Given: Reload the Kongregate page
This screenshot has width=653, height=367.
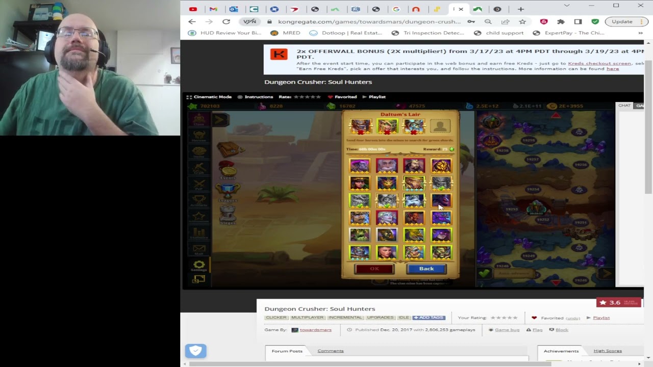Looking at the screenshot, I should tap(226, 22).
